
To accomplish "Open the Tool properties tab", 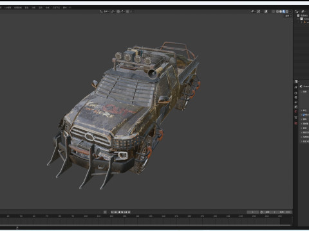I will (x=295, y=87).
